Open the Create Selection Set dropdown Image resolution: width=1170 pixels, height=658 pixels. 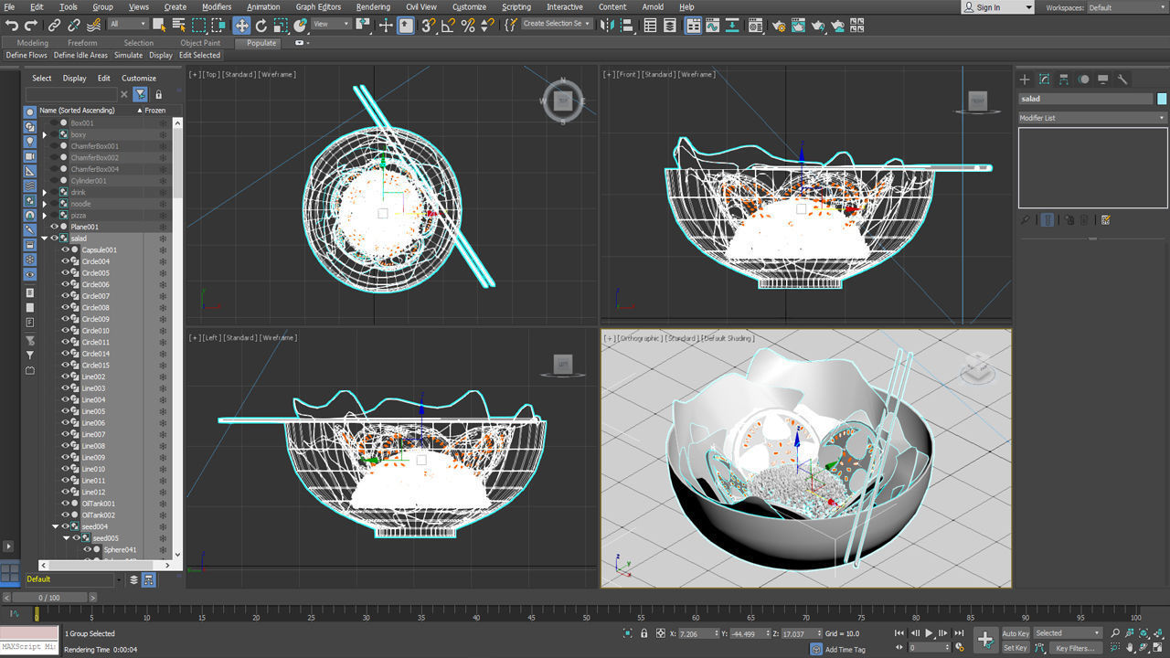pos(556,24)
